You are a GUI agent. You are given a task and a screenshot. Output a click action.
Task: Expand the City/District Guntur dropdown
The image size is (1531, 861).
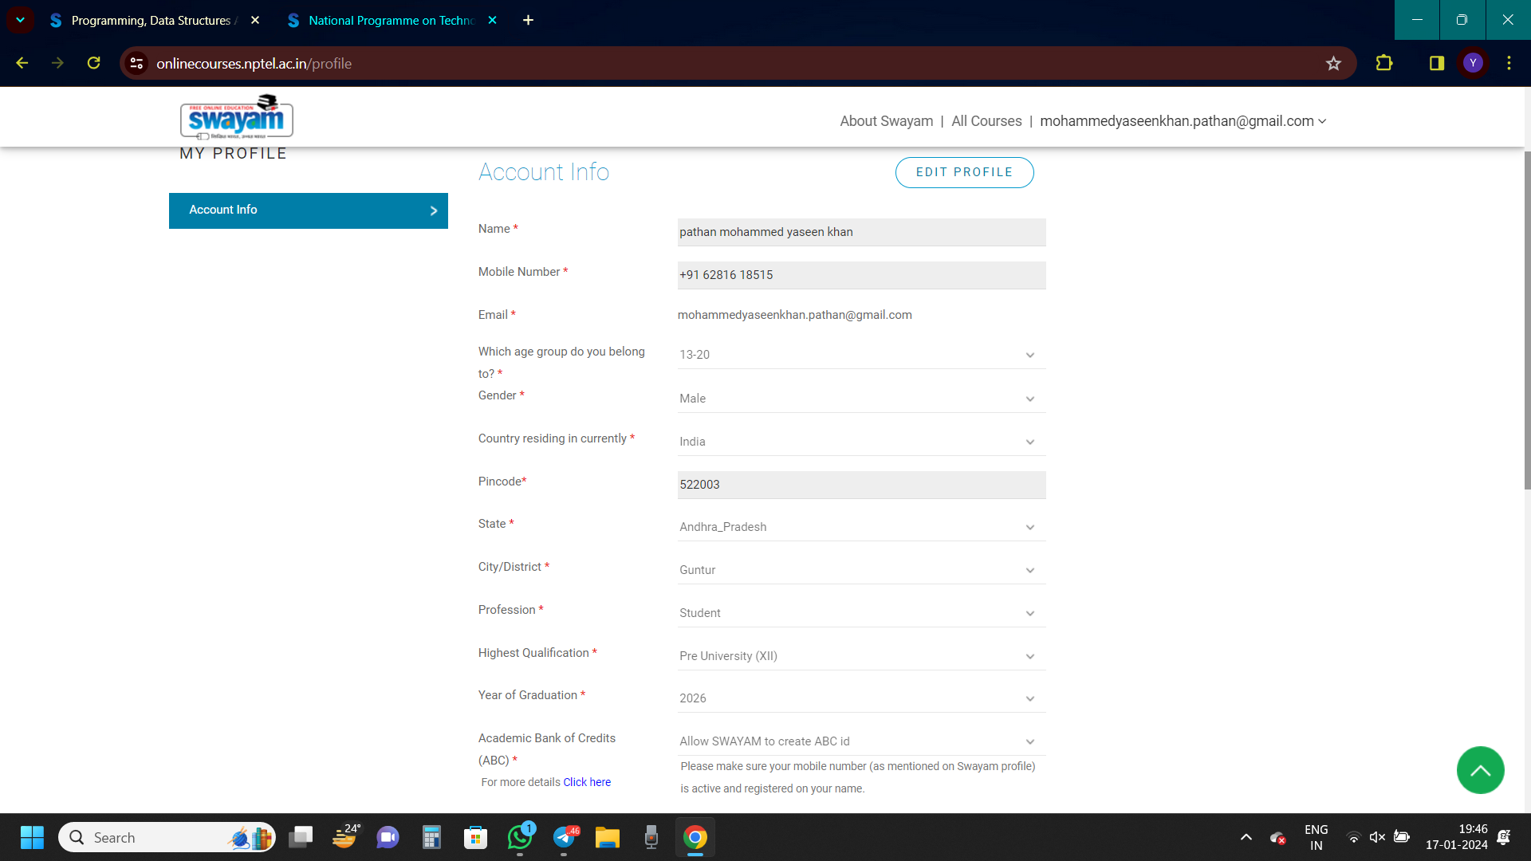[x=861, y=570]
